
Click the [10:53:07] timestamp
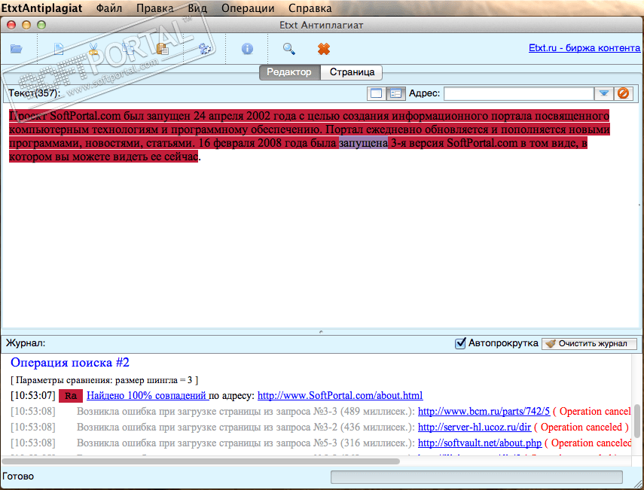(33, 396)
